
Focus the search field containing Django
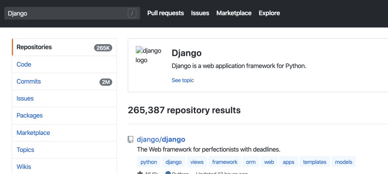tap(72, 13)
